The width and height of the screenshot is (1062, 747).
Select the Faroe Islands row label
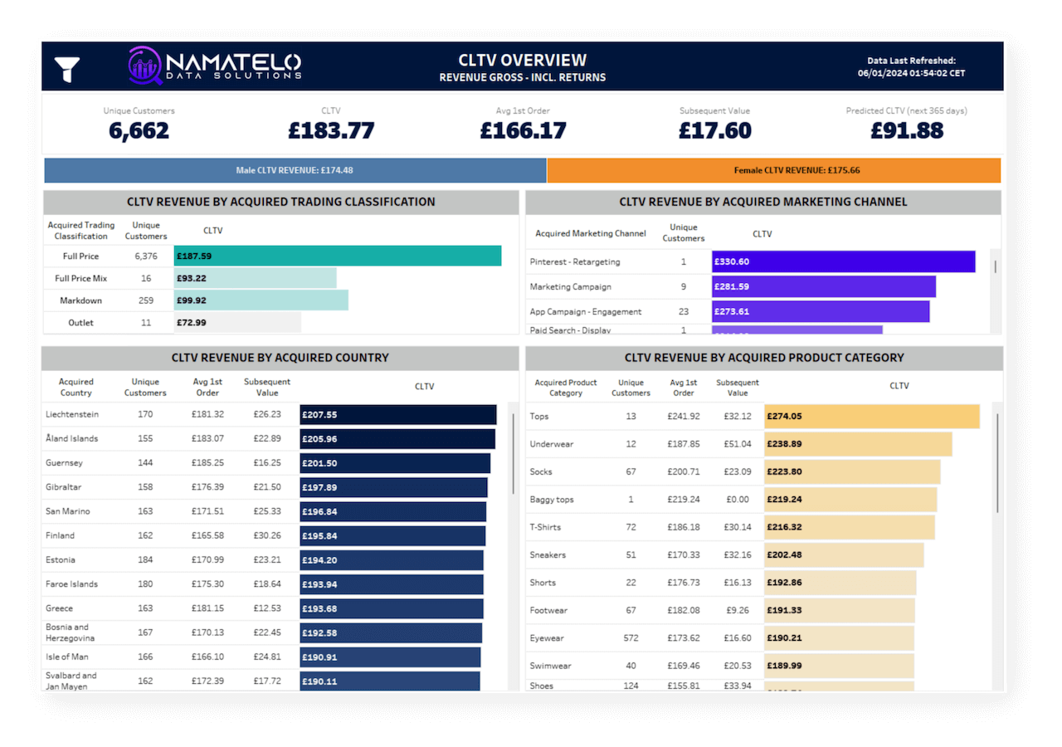[x=72, y=584]
